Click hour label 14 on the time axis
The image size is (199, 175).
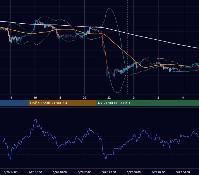pos(11,98)
